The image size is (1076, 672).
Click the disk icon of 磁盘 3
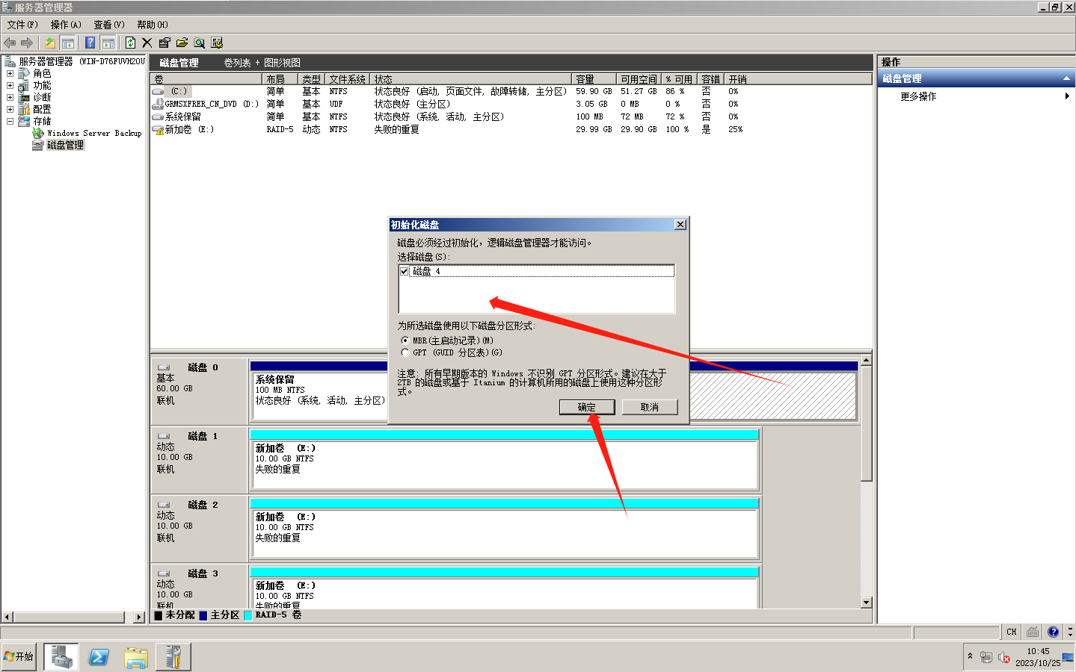point(164,573)
